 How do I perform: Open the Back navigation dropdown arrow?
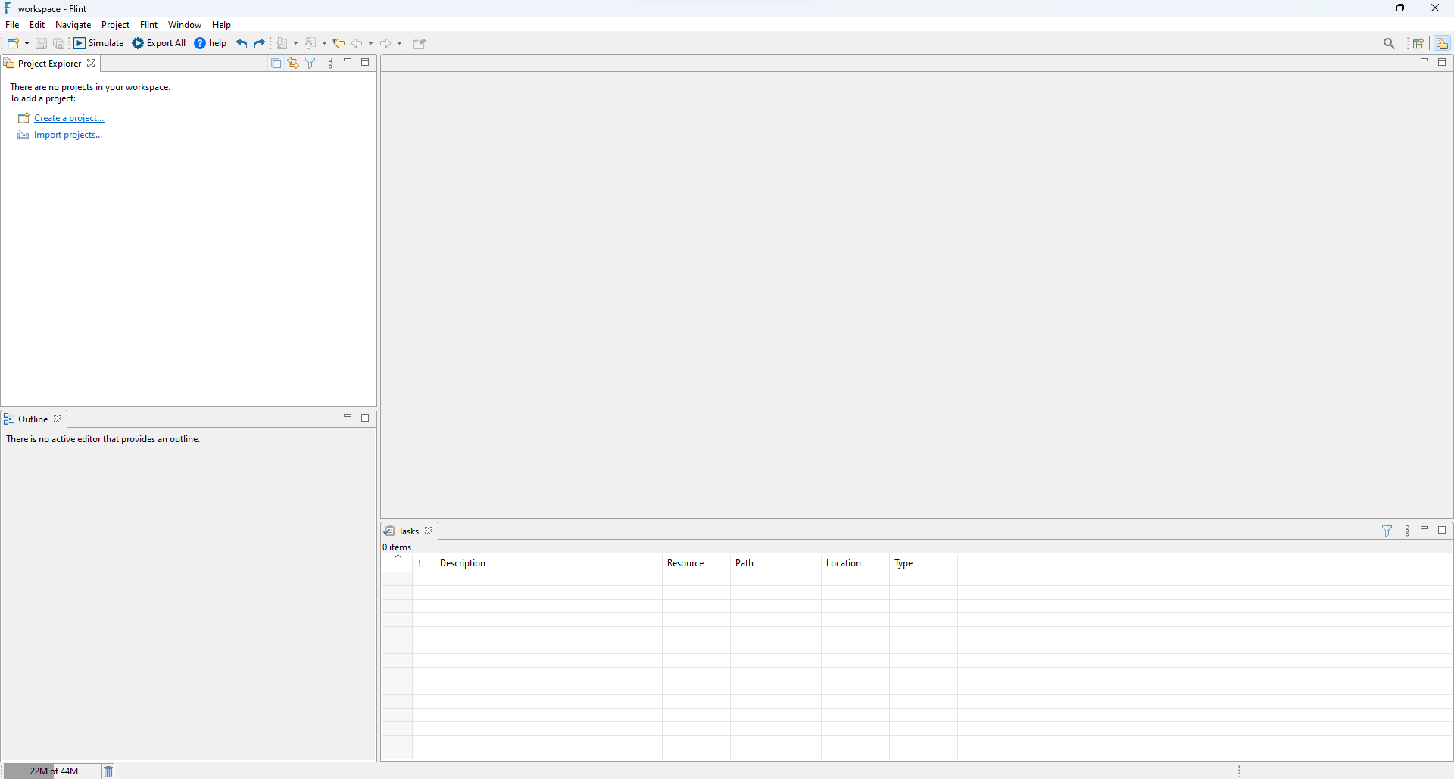point(370,43)
